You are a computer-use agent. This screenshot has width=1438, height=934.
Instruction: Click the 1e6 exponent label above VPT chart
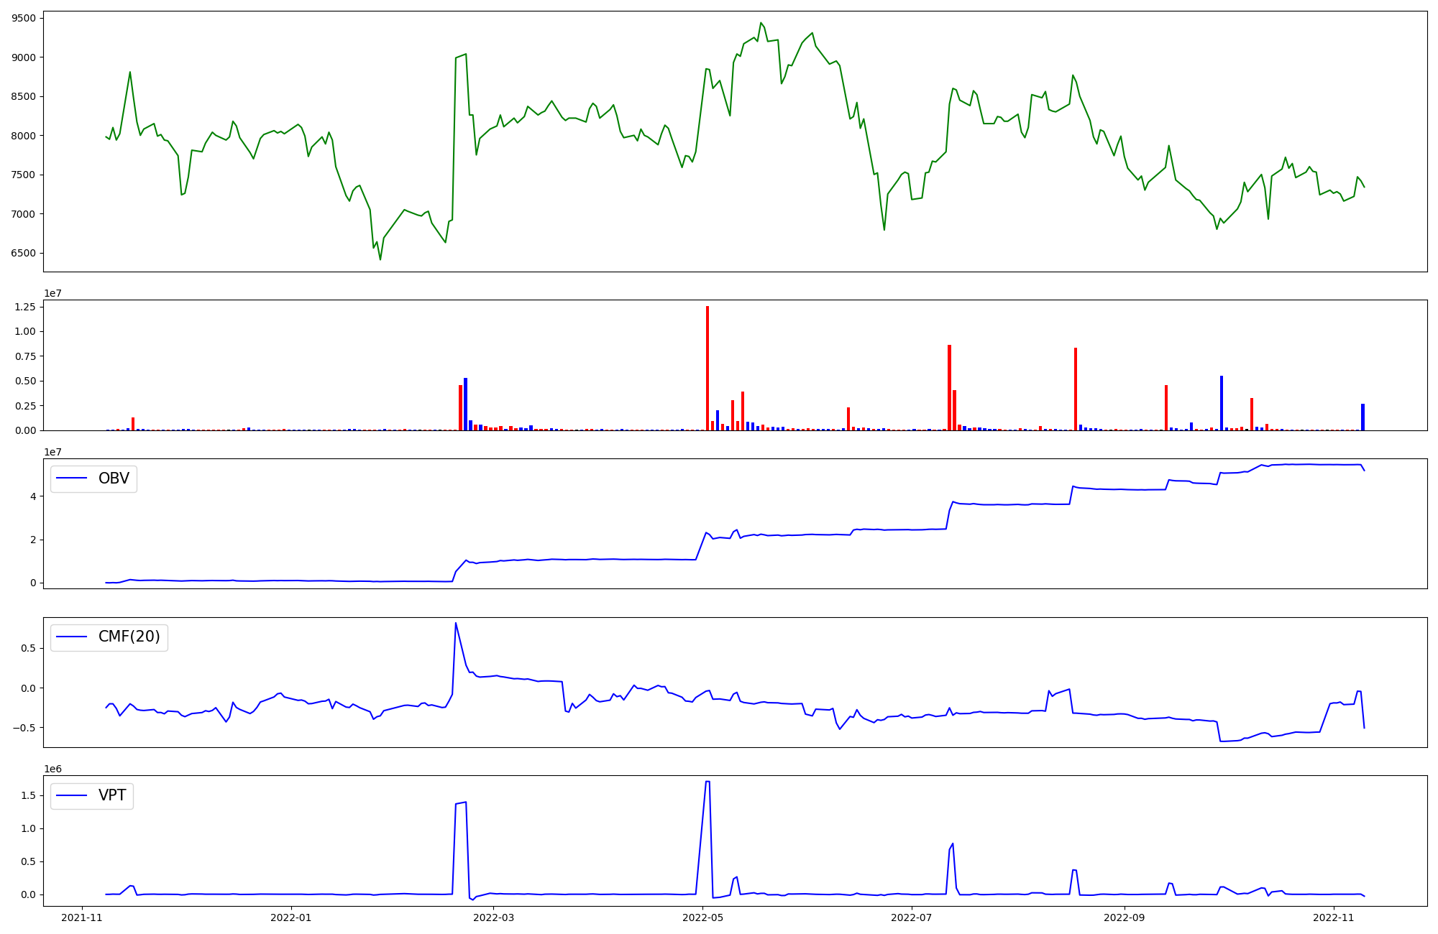pyautogui.click(x=52, y=769)
